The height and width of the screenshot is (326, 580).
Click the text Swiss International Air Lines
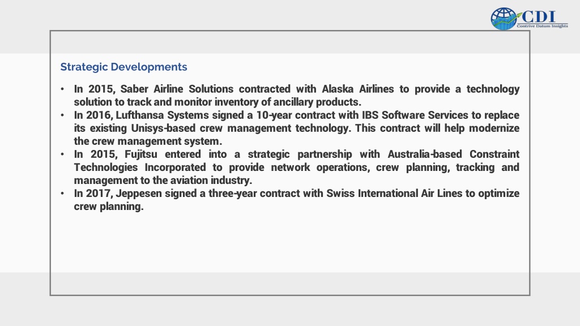394,194
